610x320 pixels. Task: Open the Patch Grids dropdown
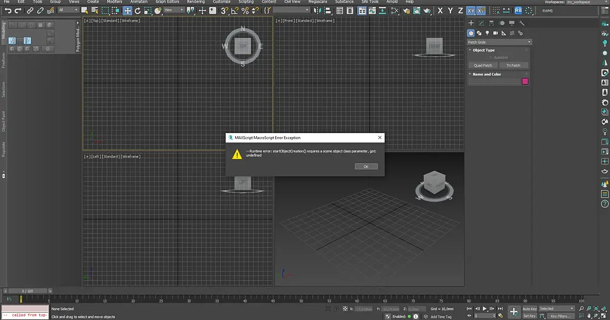tap(499, 42)
